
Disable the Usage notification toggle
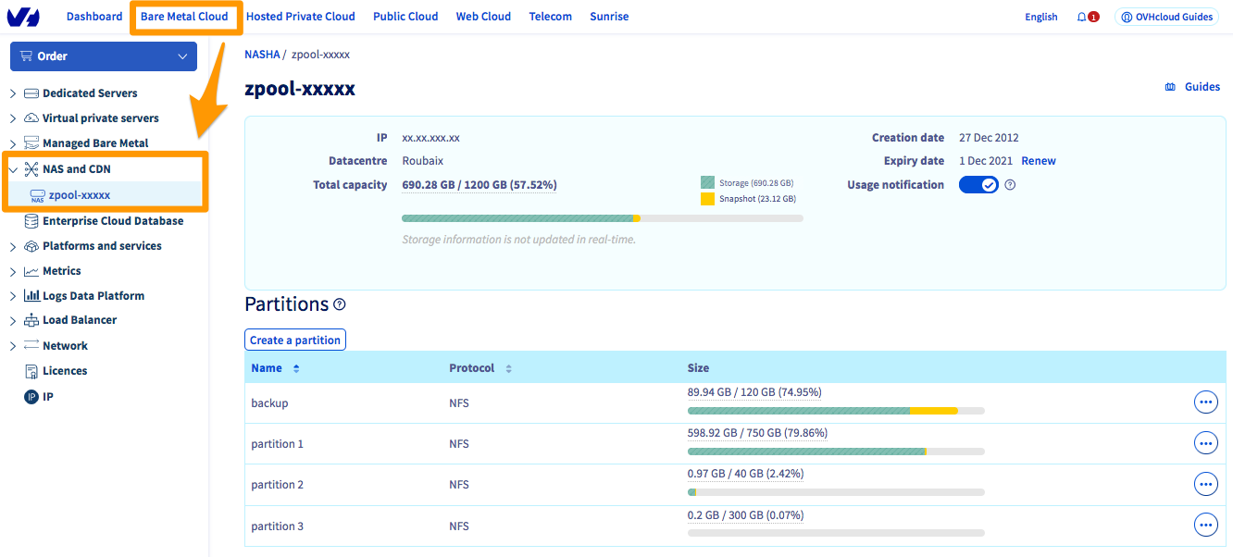pos(978,185)
